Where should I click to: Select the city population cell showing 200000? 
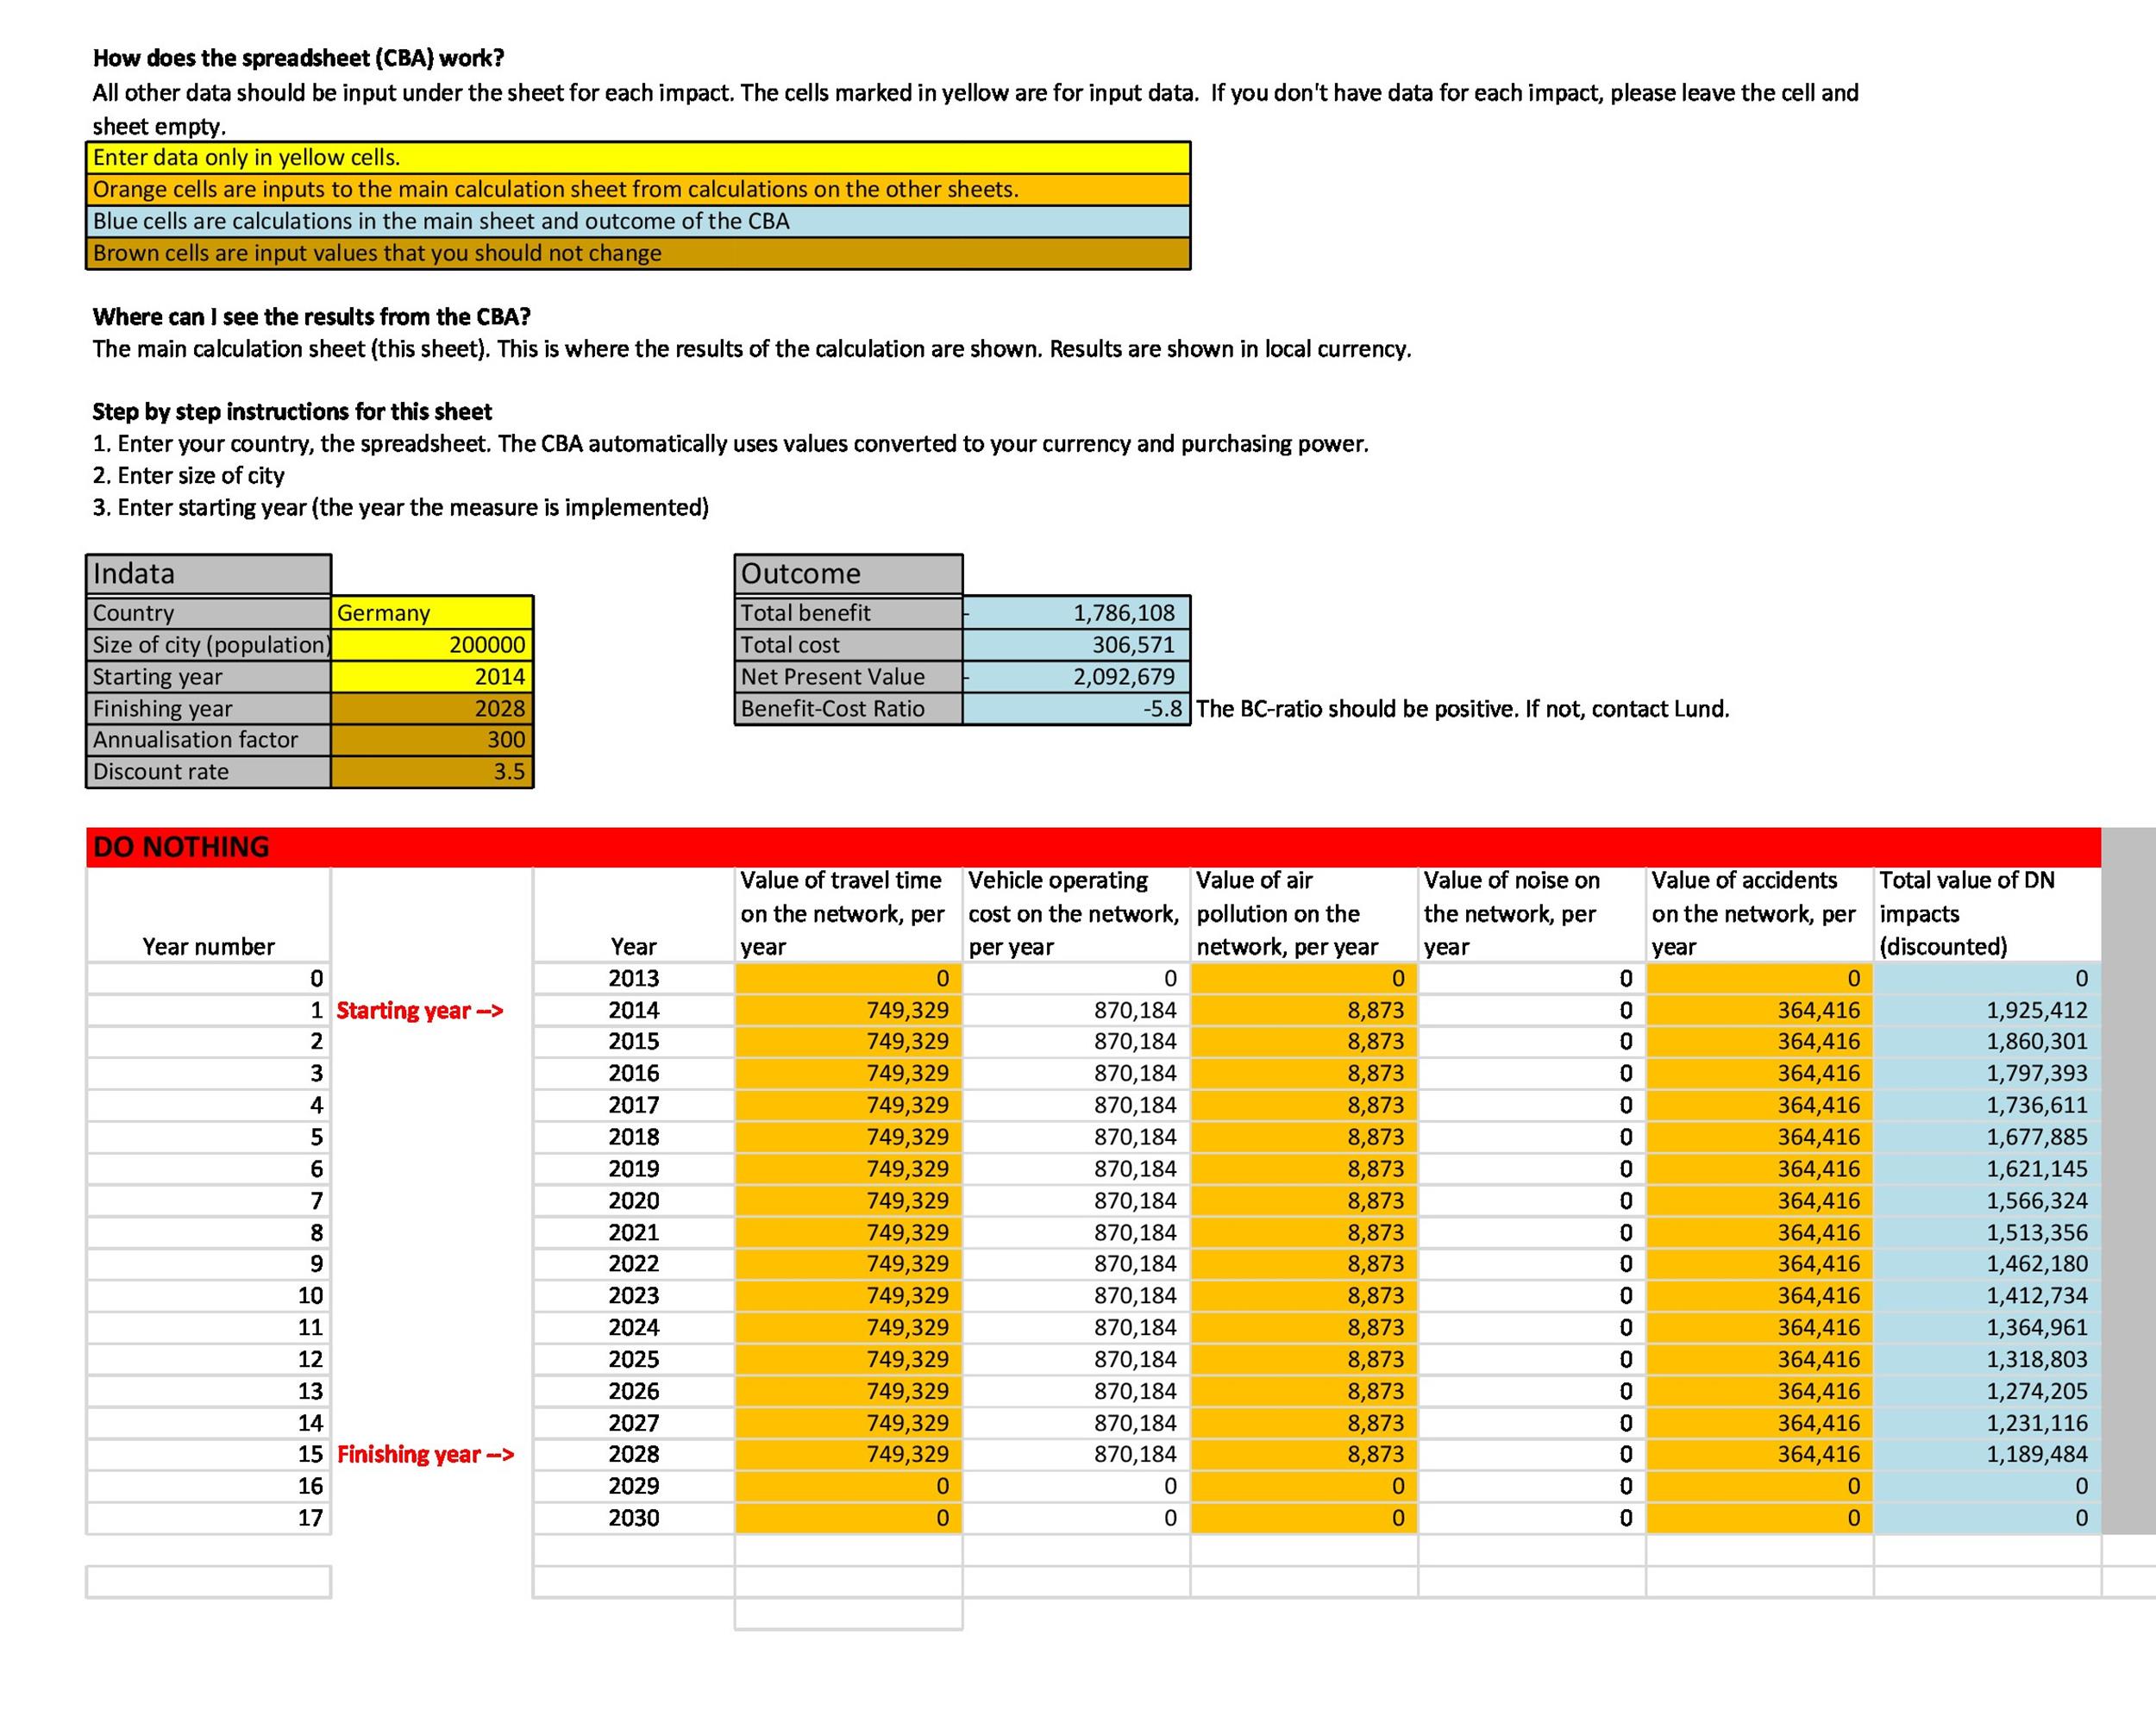(431, 644)
